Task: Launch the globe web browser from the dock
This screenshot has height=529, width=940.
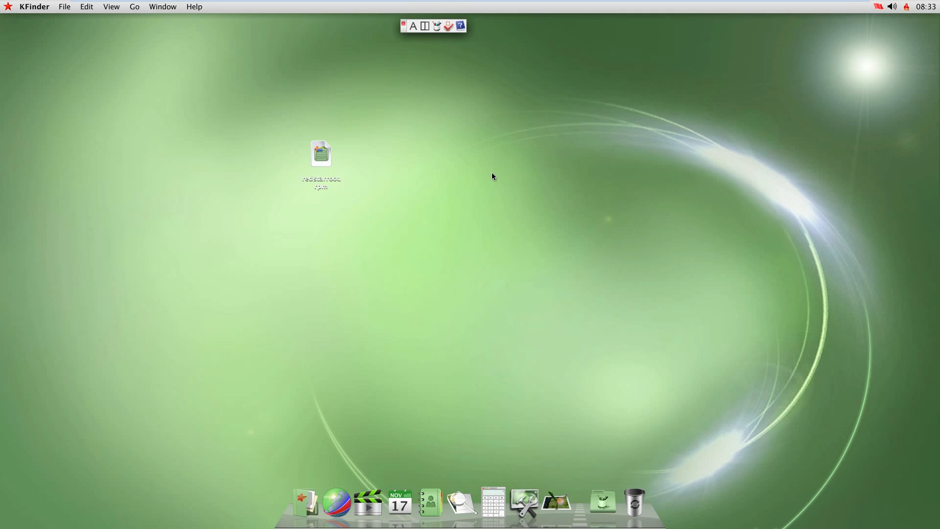Action: tap(336, 503)
